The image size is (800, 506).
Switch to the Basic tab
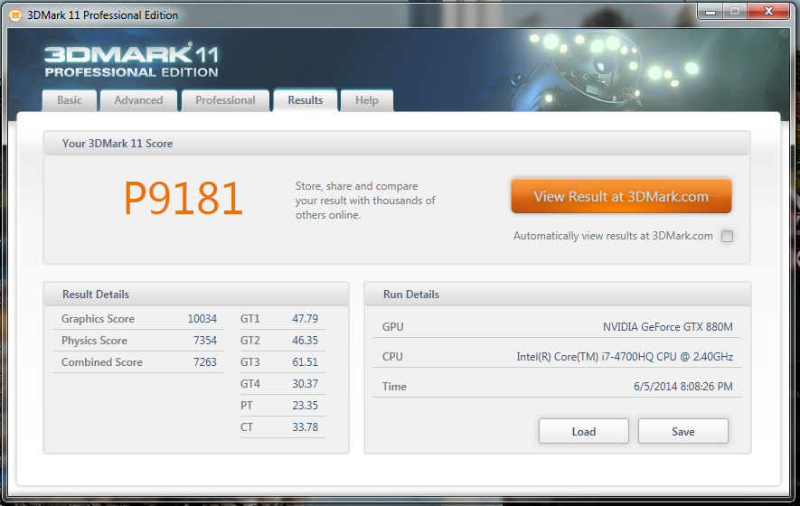click(70, 100)
